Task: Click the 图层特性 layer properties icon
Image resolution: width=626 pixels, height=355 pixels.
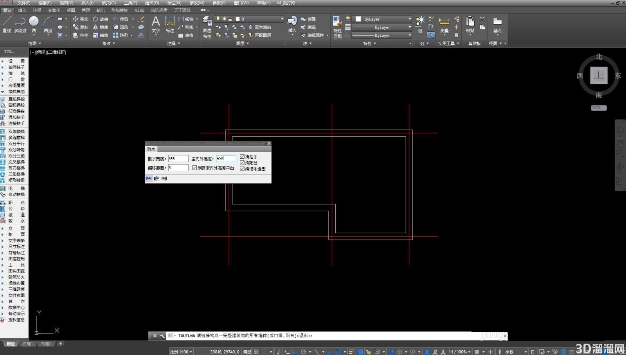Action: 207,27
